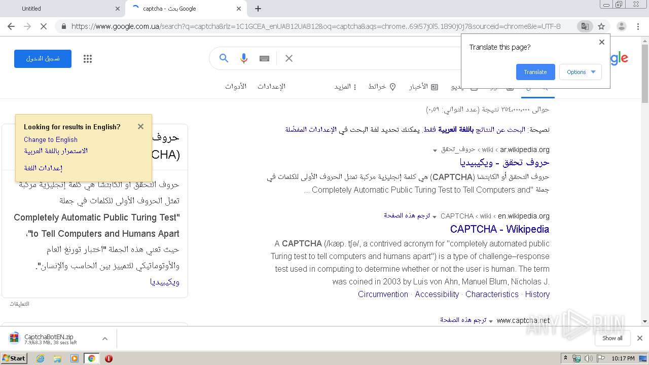Click the network icon in system tray

[577, 358]
